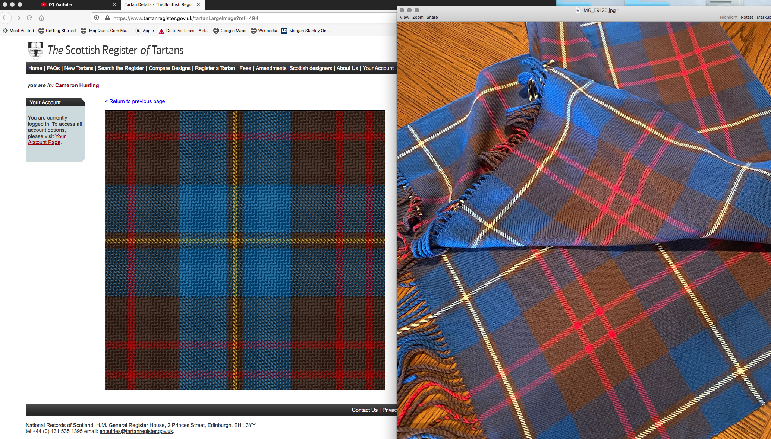Go to browser Home icon

point(41,18)
